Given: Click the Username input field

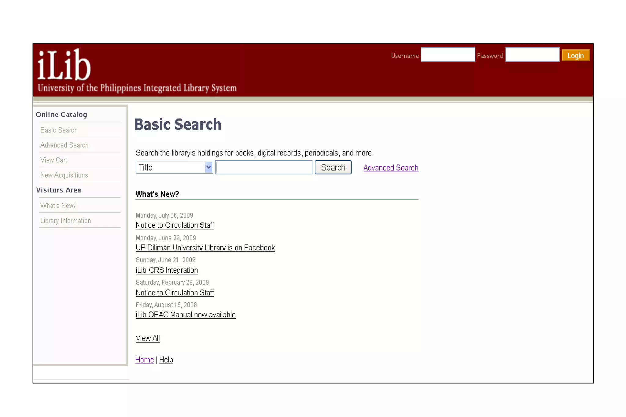Looking at the screenshot, I should pos(447,55).
